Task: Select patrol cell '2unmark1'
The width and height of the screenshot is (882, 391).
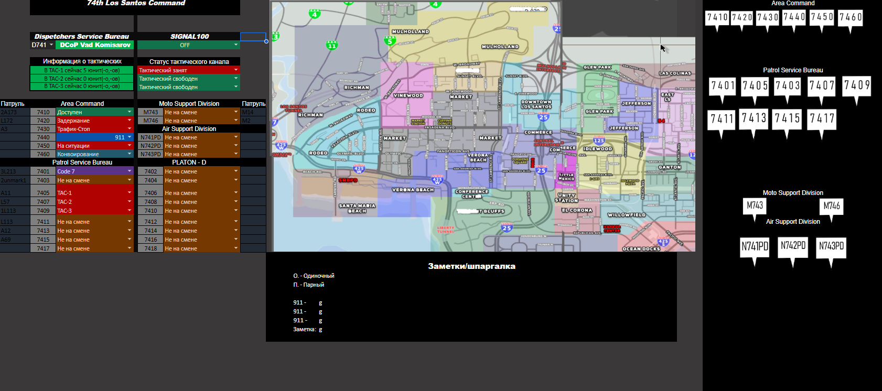Action: (x=15, y=180)
